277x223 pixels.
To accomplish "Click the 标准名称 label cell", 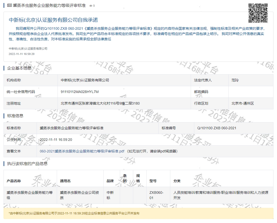I will point(20,128).
